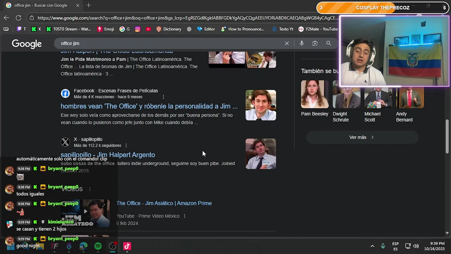
Task: Open the Y2Mate - YouTube bookmark
Action: [x=318, y=29]
